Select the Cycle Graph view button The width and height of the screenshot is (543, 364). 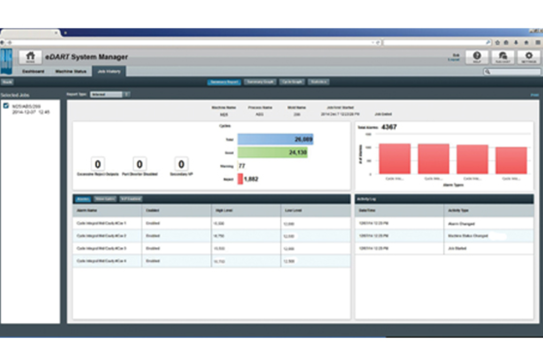click(292, 82)
